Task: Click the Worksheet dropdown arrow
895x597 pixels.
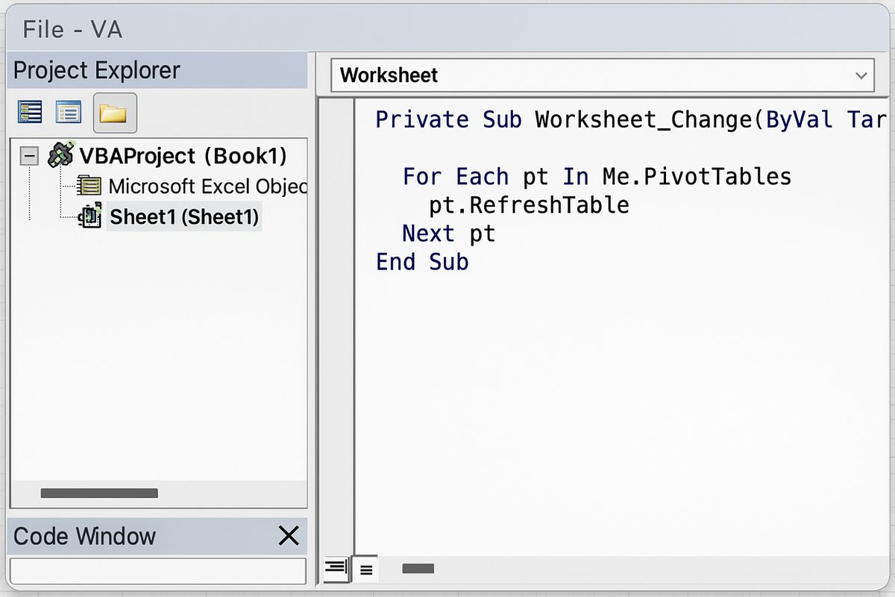Action: coord(861,75)
